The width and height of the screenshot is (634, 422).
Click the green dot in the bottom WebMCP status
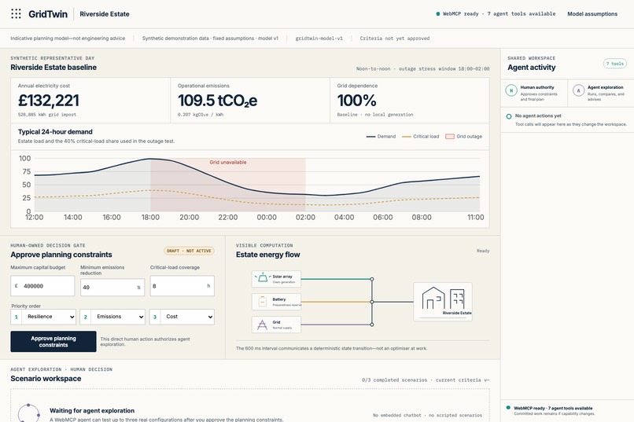pos(508,408)
